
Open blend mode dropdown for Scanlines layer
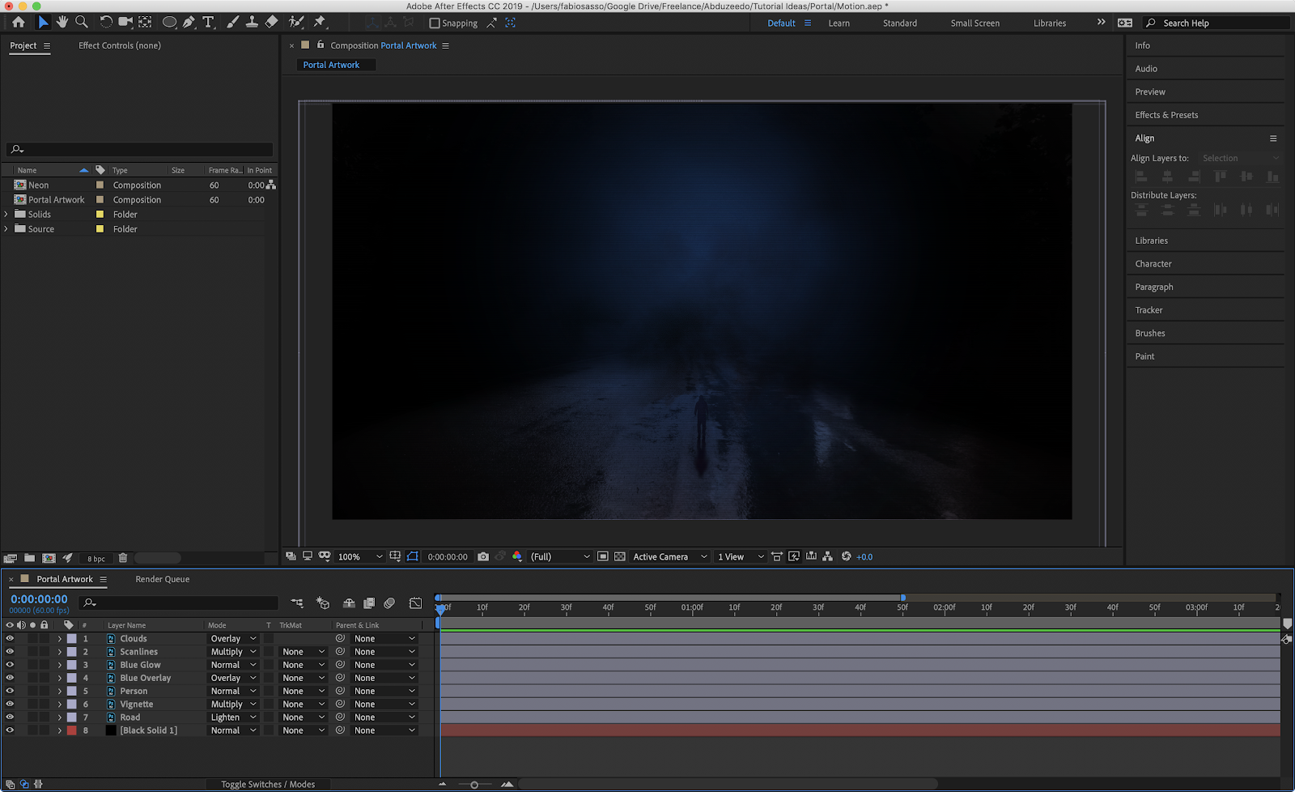click(233, 652)
